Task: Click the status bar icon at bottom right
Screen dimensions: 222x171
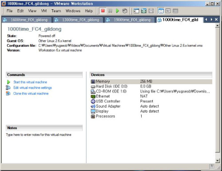Action: click(212, 167)
